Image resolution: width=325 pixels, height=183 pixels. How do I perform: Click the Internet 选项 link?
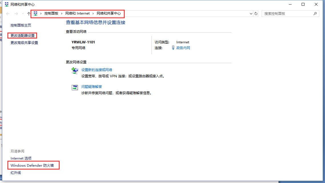pos(21,158)
